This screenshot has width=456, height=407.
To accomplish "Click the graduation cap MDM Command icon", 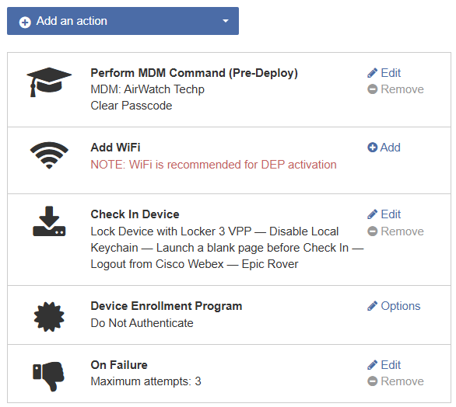I will (x=49, y=82).
